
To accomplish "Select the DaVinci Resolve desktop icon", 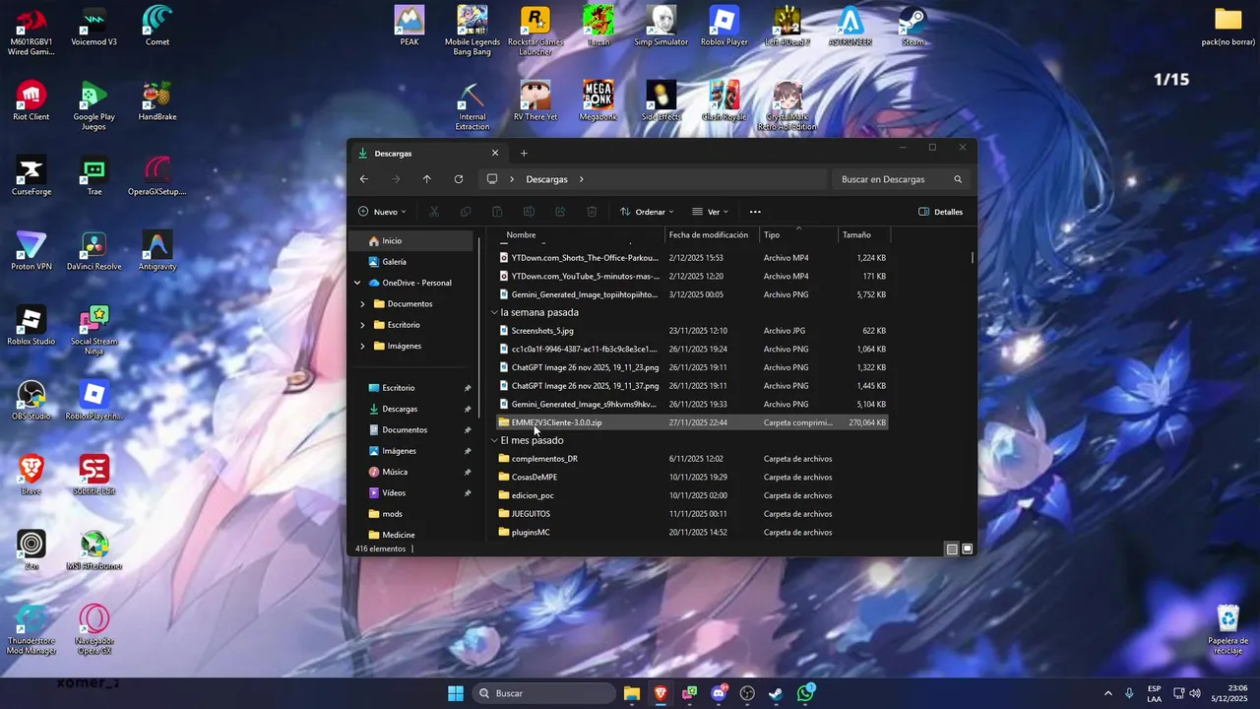I will coord(94,252).
